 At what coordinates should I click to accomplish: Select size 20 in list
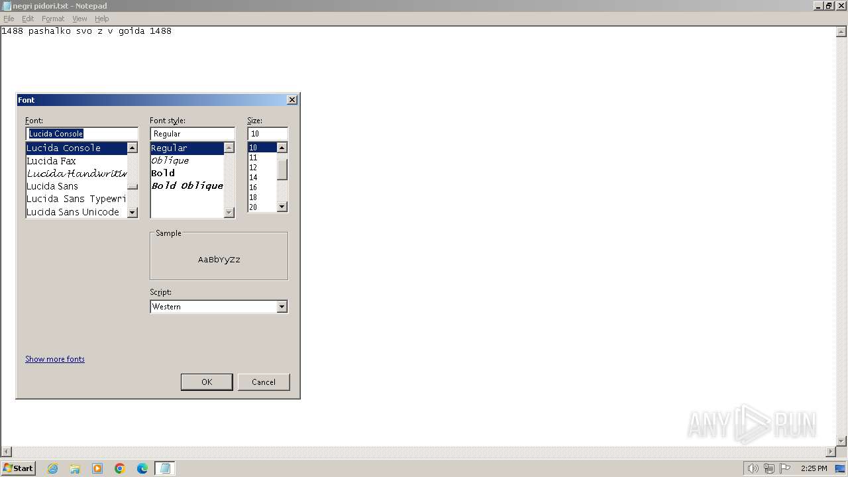pos(262,207)
